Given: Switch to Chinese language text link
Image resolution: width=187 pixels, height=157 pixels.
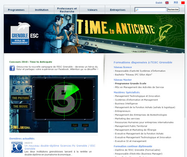Looking at the screenshot, I should pos(176,2).
